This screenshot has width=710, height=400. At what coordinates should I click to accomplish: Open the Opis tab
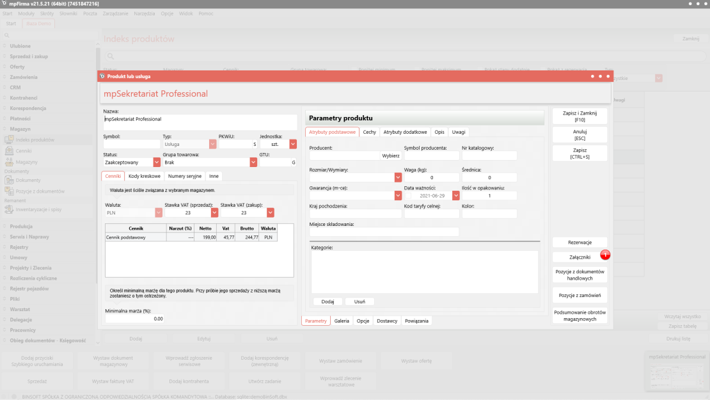point(439,132)
